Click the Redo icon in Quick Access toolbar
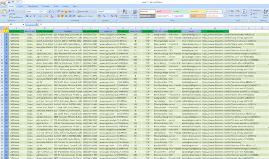The image size is (269, 159). click(x=17, y=2)
